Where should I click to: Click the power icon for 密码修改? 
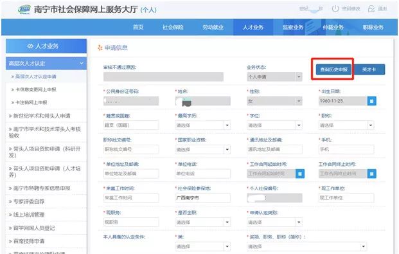point(335,8)
